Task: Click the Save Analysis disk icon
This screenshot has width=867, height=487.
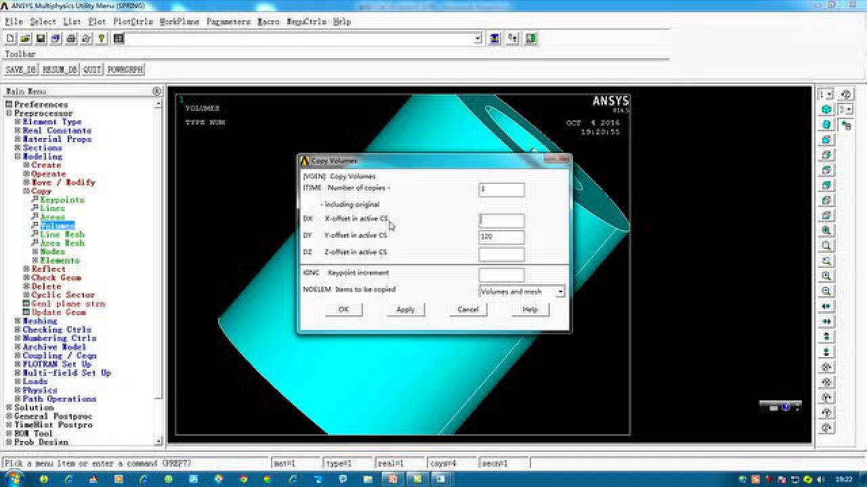Action: click(x=41, y=39)
